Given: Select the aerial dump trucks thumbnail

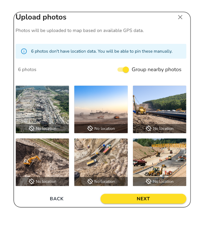Looking at the screenshot, I should [101, 162].
